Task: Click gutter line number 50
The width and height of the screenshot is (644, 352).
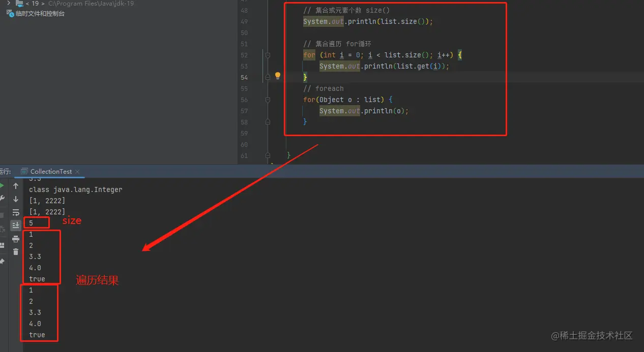Action: (x=244, y=33)
